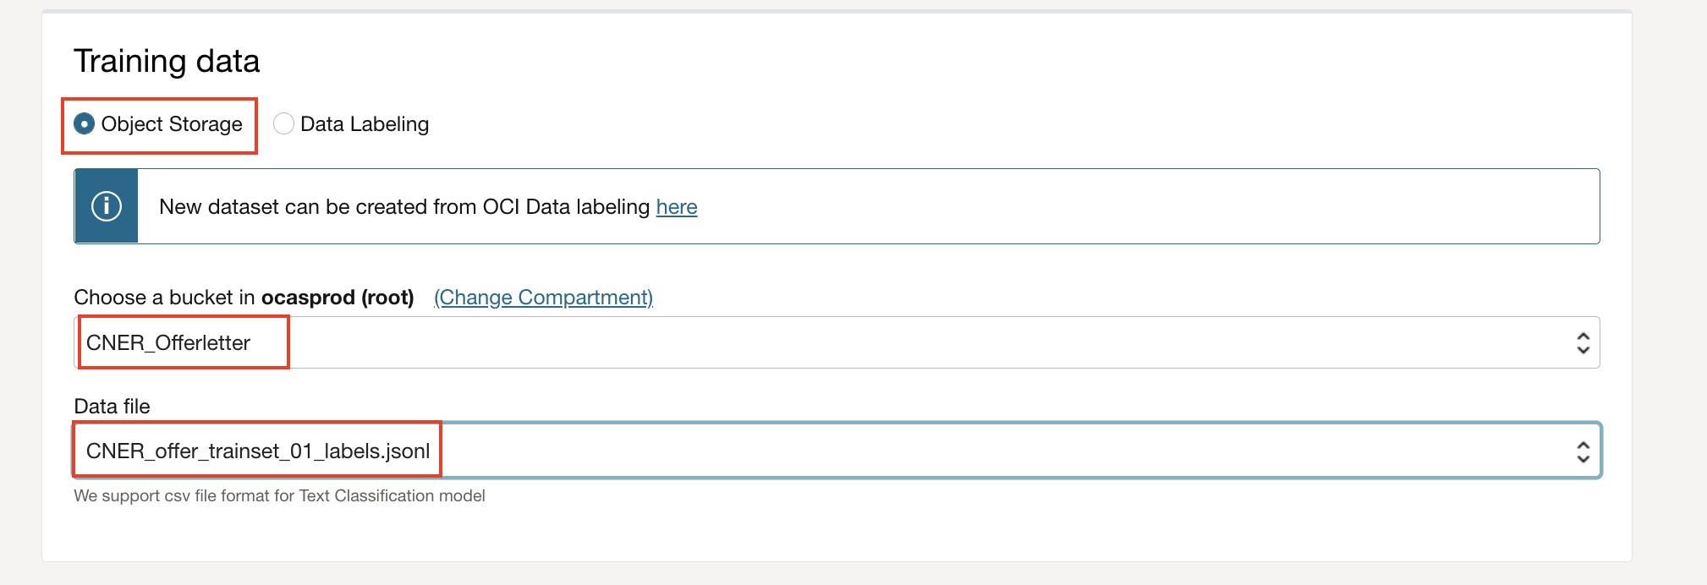Open the Data file dropdown
The height and width of the screenshot is (585, 1707).
[837, 451]
